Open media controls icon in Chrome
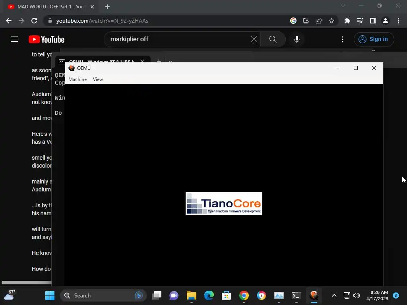The height and width of the screenshot is (305, 407). click(x=360, y=21)
